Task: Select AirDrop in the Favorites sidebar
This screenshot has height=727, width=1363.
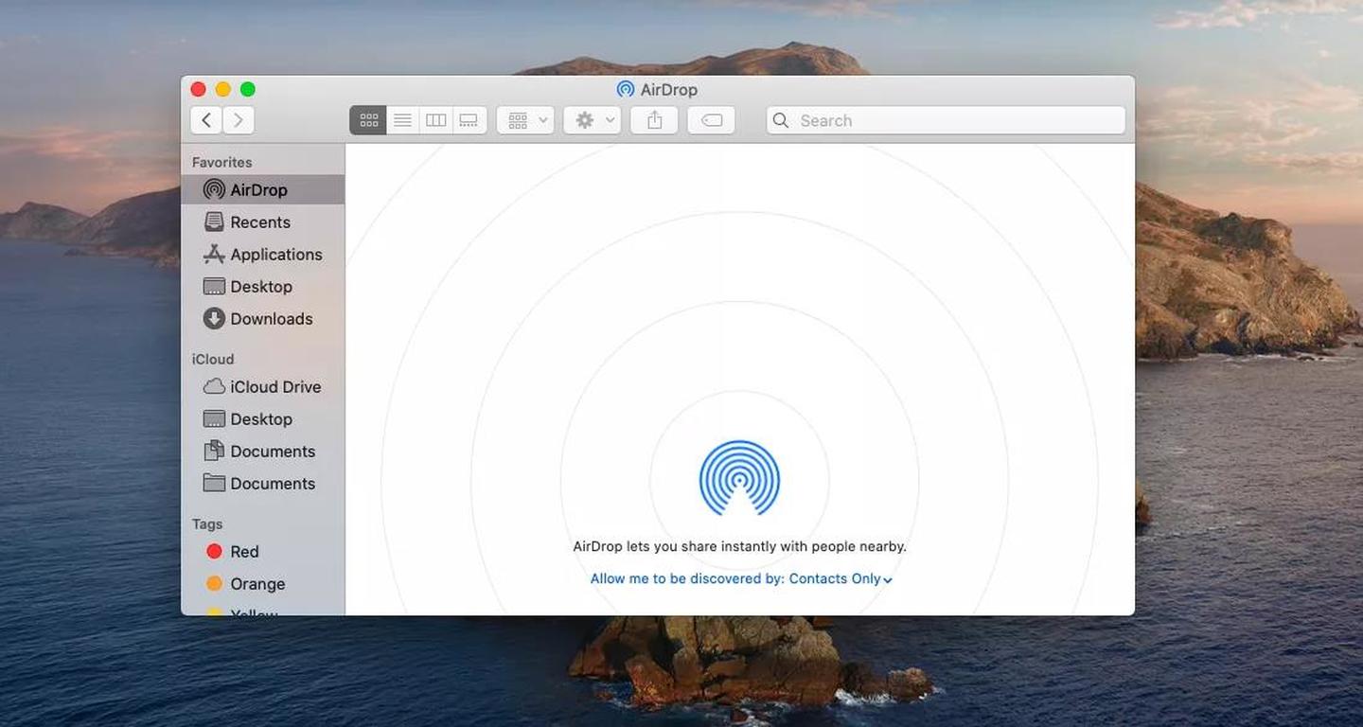Action: coord(262,189)
